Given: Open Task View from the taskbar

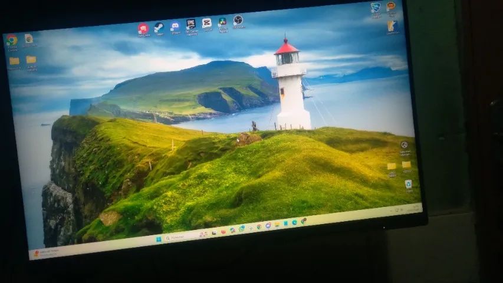Looking at the screenshot, I should pyautogui.click(x=214, y=233).
